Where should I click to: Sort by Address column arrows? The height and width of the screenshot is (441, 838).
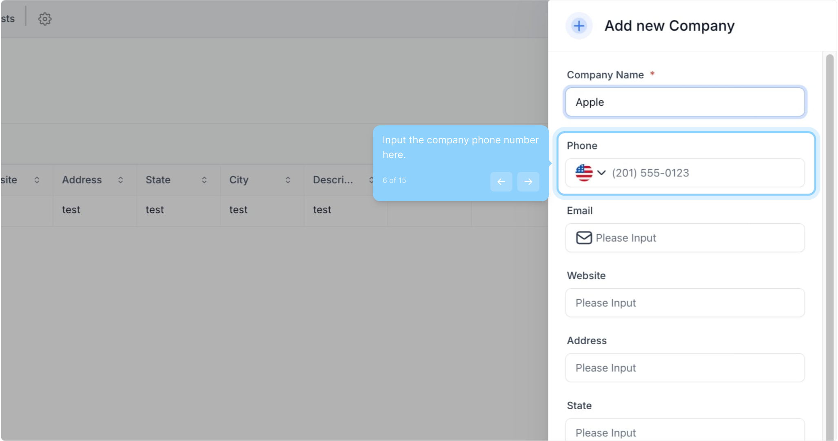pyautogui.click(x=120, y=180)
